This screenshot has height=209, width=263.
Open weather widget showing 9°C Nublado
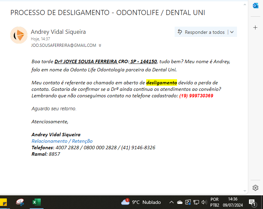141,202
